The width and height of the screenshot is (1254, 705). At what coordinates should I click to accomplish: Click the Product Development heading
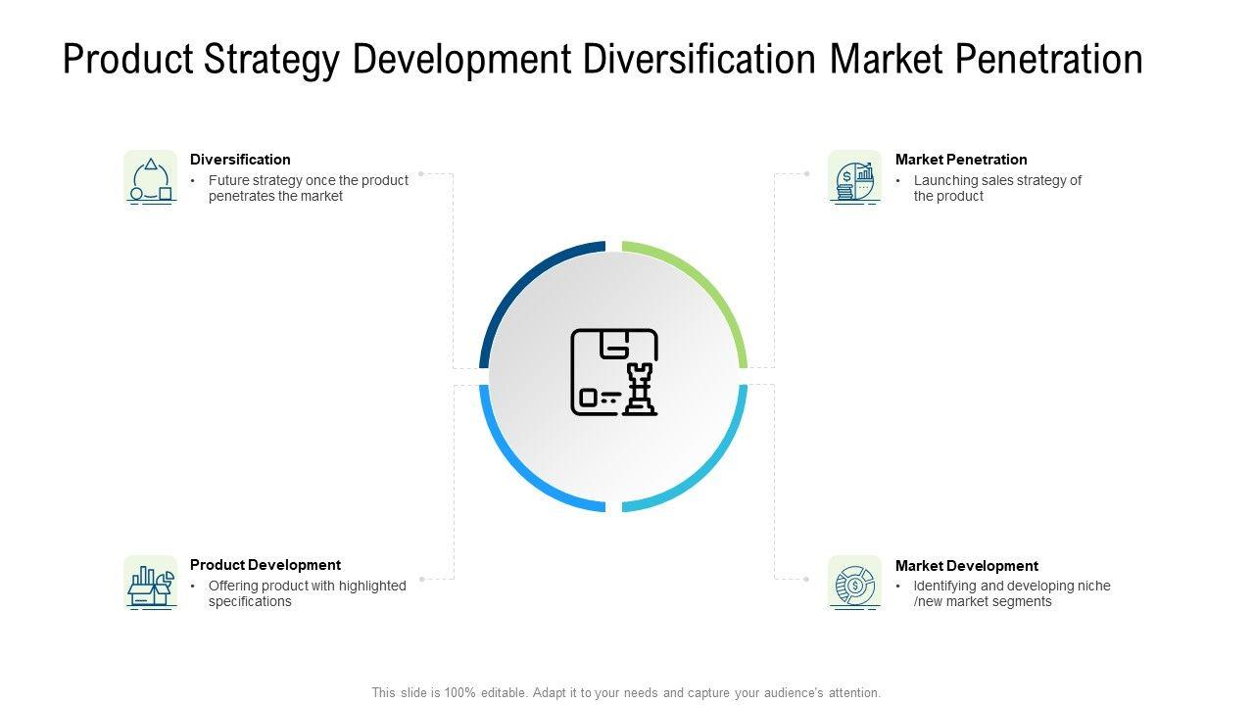265,565
